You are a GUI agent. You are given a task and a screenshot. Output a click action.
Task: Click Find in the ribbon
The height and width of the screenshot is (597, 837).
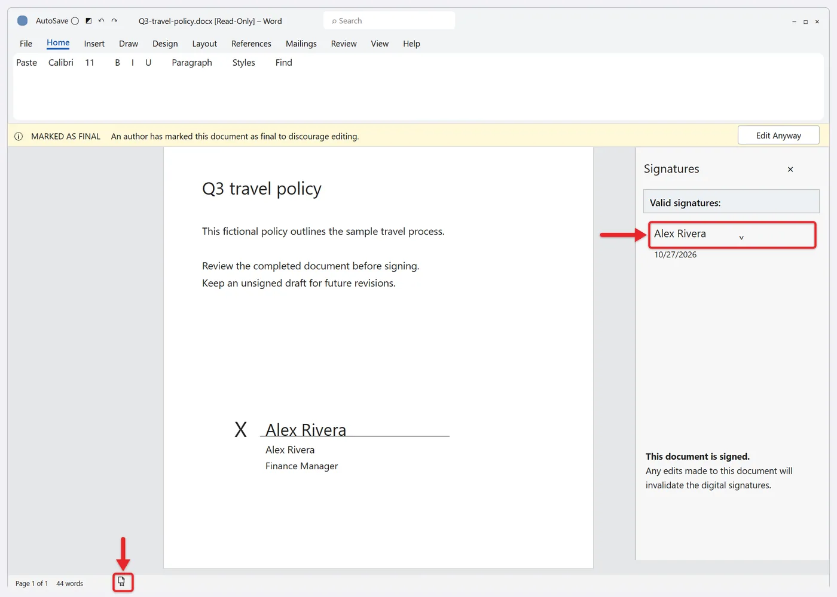coord(284,63)
